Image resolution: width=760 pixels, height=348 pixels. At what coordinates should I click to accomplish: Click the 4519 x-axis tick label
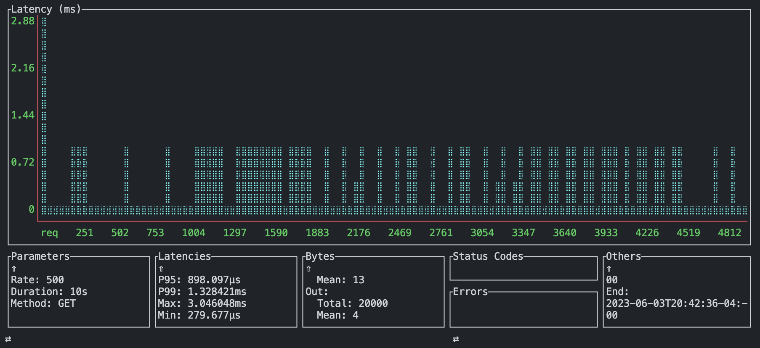pyautogui.click(x=688, y=233)
